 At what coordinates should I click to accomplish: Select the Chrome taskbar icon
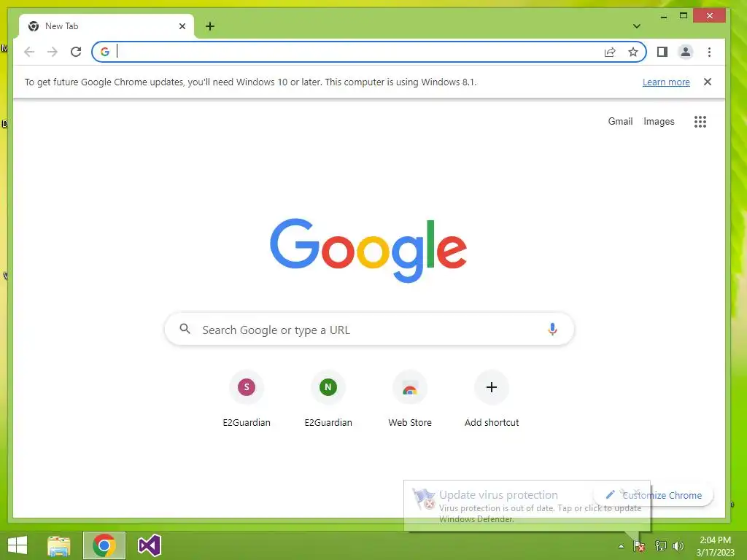click(104, 545)
